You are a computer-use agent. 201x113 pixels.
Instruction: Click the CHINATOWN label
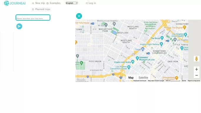pyautogui.click(x=182, y=24)
